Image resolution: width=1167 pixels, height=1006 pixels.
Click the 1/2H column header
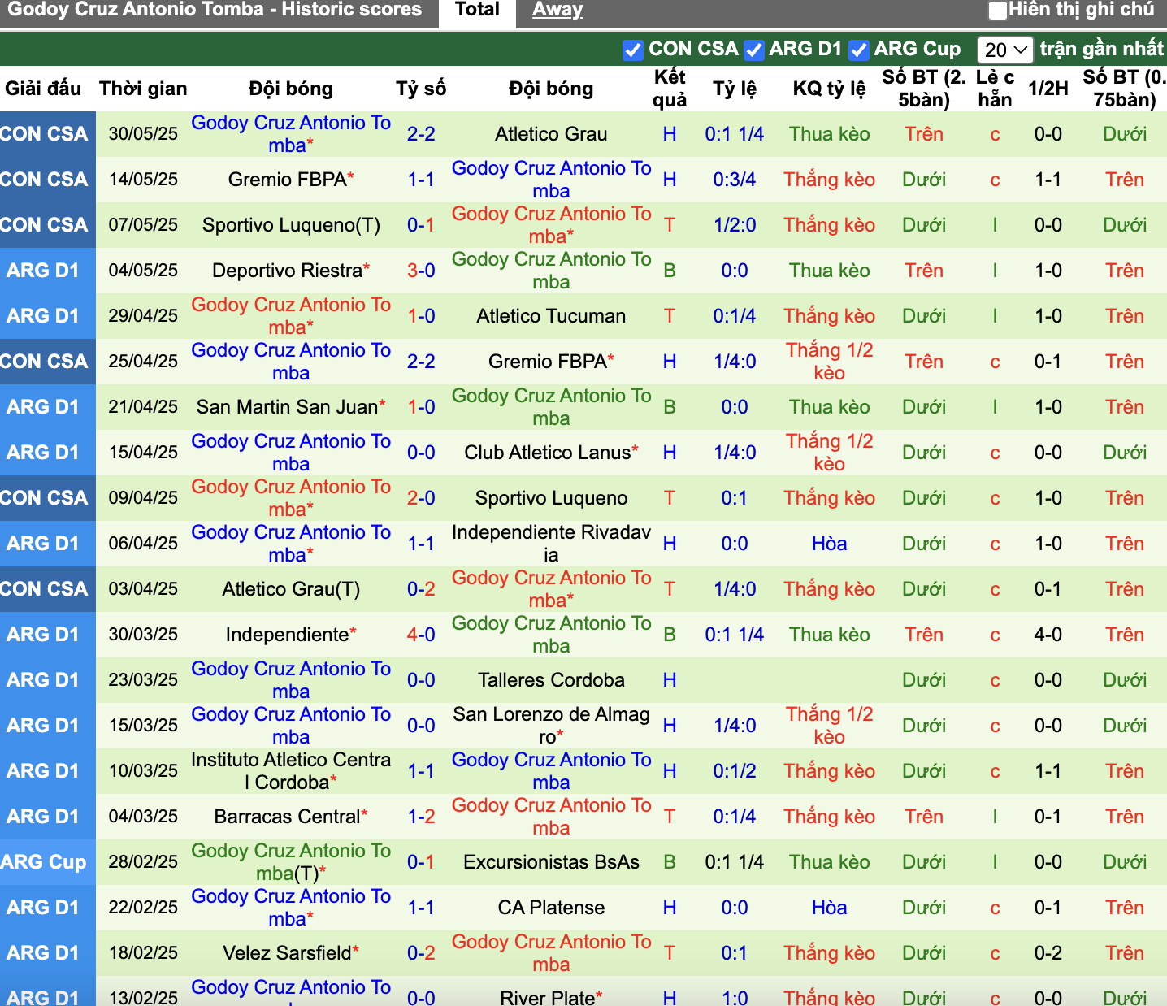point(1048,89)
